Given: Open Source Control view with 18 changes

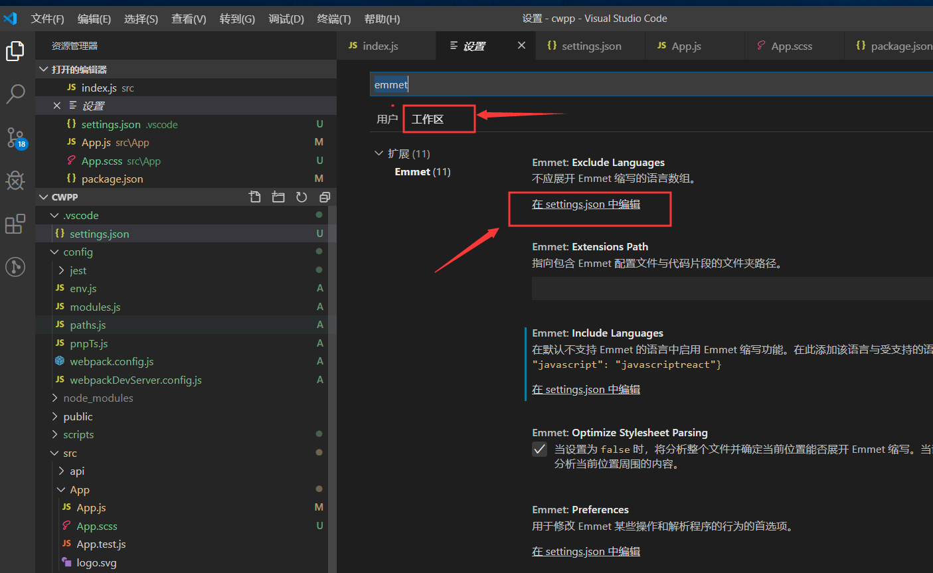Looking at the screenshot, I should pyautogui.click(x=16, y=138).
